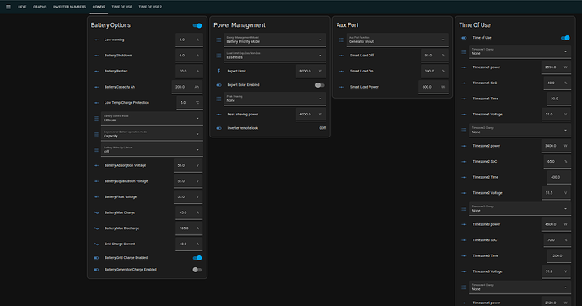This screenshot has height=306, width=582.
Task: Edit the Timezone1 SoC value field
Action: pyautogui.click(x=558, y=83)
